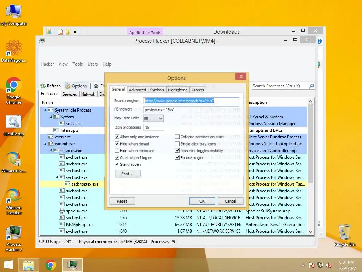The width and height of the screenshot is (362, 272).
Task: Open WinaeroTw... installer desktop icon
Action: click(14, 162)
